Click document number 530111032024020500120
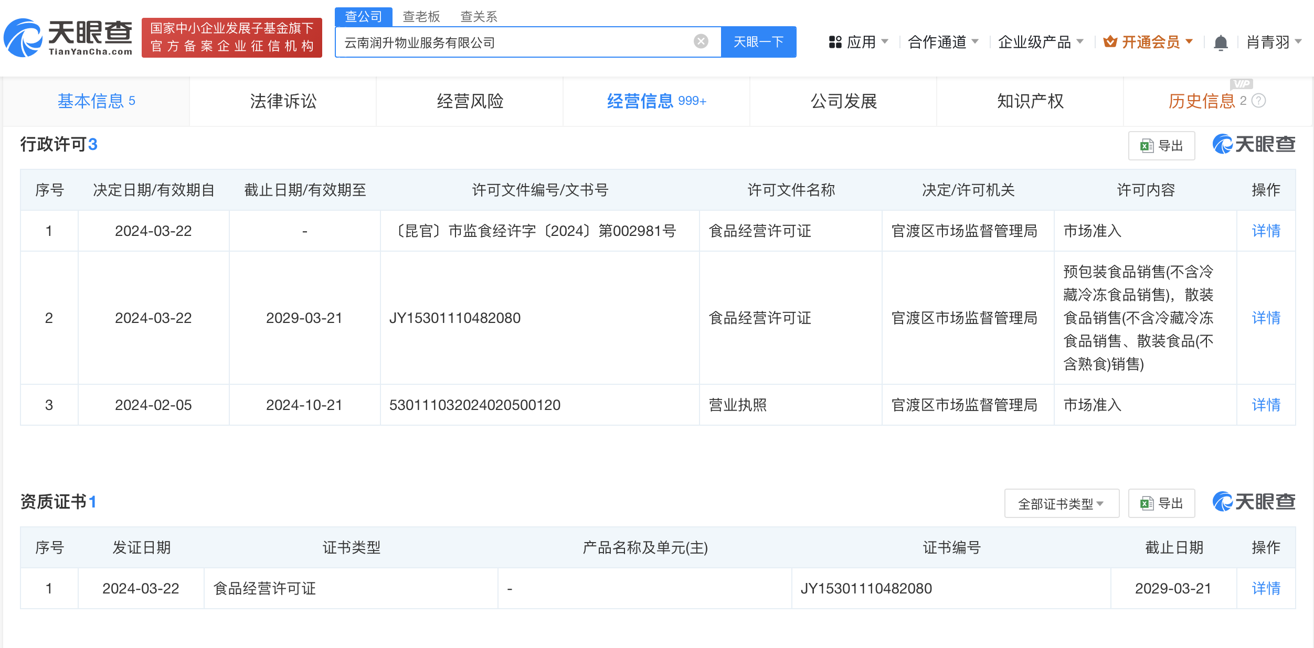The image size is (1314, 648). (475, 405)
